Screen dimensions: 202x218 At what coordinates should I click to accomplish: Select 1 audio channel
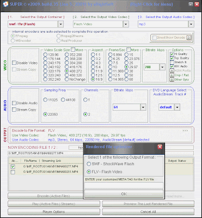pyautogui.click(x=85, y=100)
